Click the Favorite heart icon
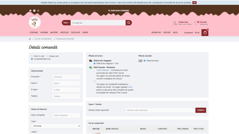This screenshot has height=134, width=239. click(x=196, y=23)
